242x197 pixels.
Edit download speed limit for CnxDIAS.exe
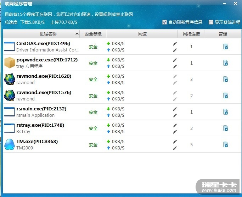(175, 44)
